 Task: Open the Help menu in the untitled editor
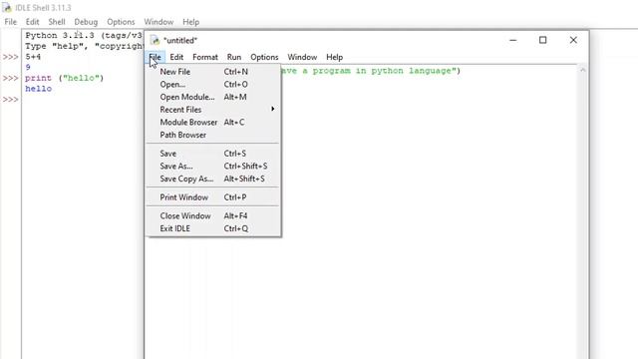click(335, 57)
